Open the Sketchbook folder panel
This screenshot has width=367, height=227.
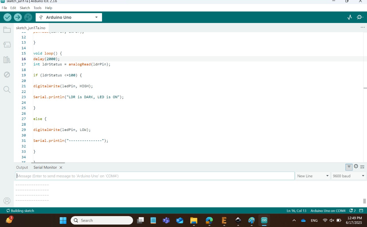click(7, 30)
